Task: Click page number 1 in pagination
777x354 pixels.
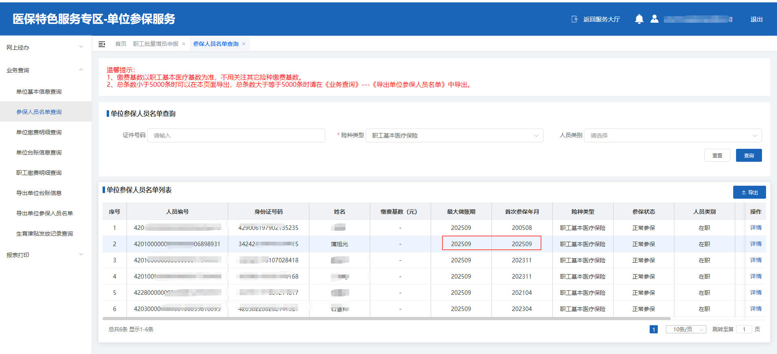Action: [654, 329]
